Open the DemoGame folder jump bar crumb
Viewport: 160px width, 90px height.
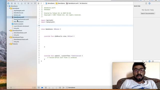coord(60,3)
